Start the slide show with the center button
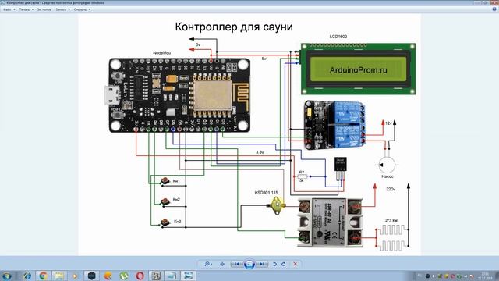This screenshot has width=499, height=281. coord(249,264)
